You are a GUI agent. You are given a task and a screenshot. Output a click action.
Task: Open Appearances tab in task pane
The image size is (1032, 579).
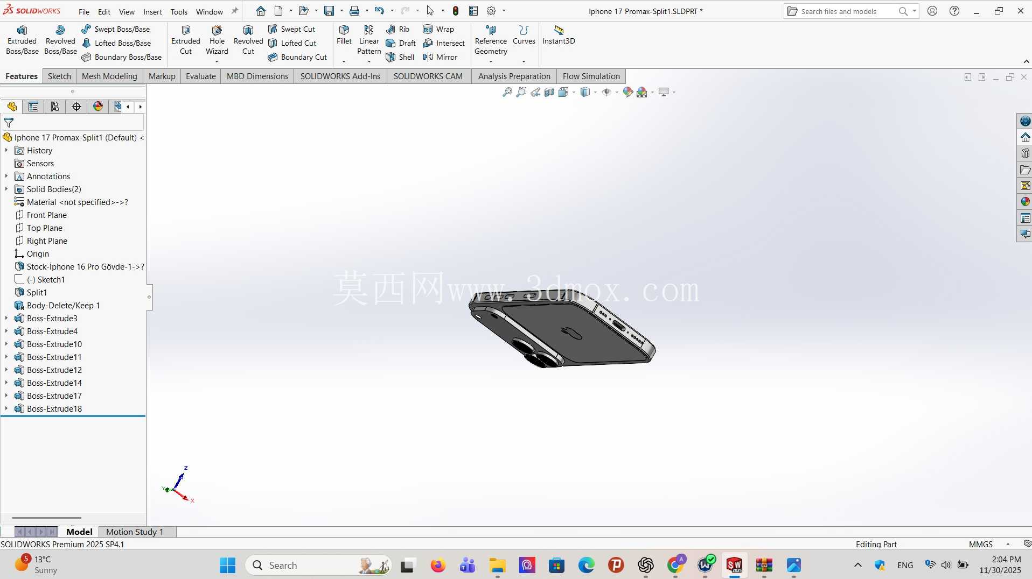1025,202
